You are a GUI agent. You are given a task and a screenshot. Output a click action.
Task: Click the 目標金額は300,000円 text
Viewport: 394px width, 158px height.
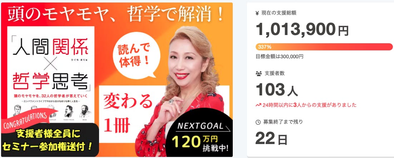click(x=280, y=56)
